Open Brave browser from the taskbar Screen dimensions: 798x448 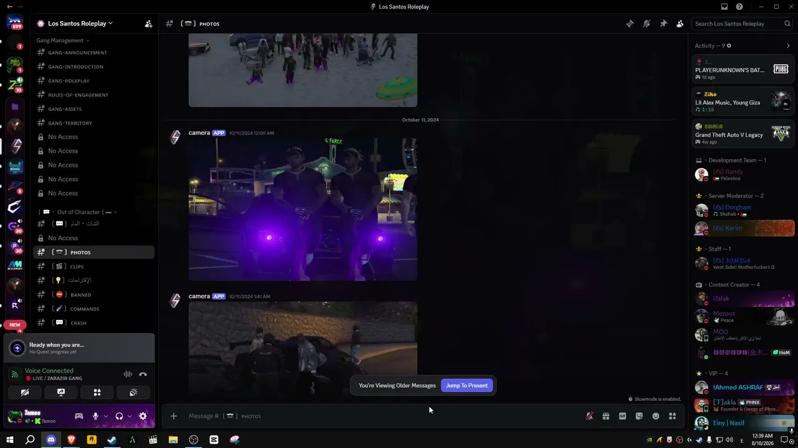pyautogui.click(x=71, y=440)
